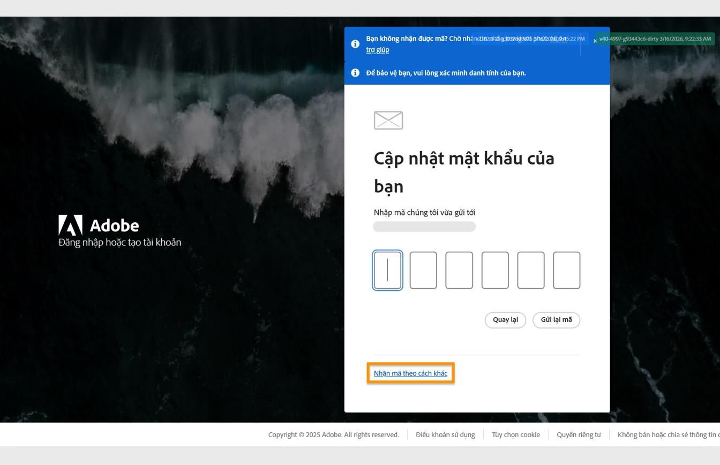Open "Tùy chọn cookie" footer link
This screenshot has height=465, width=720.
pyautogui.click(x=515, y=434)
